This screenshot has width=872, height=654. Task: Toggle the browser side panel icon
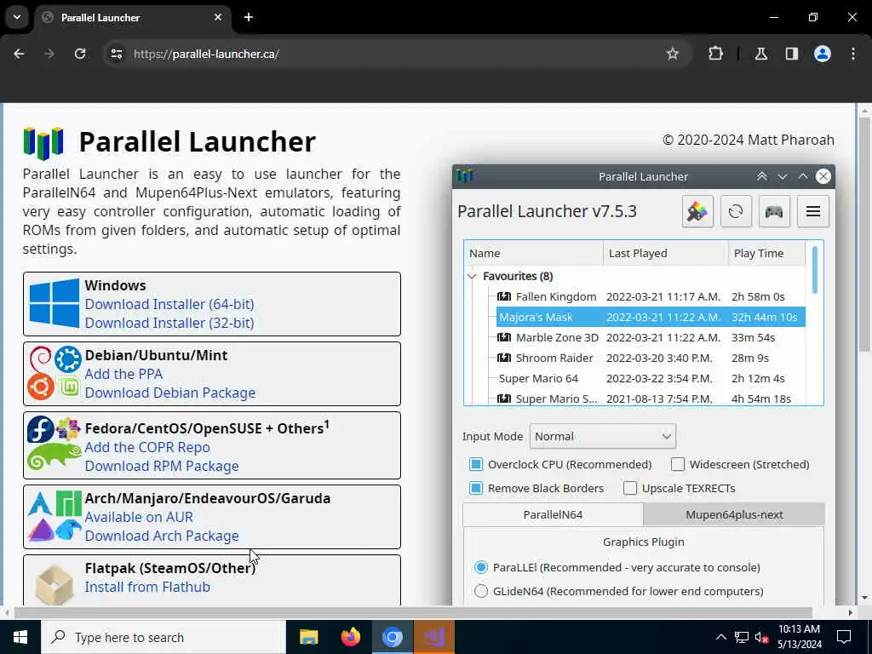pos(792,54)
